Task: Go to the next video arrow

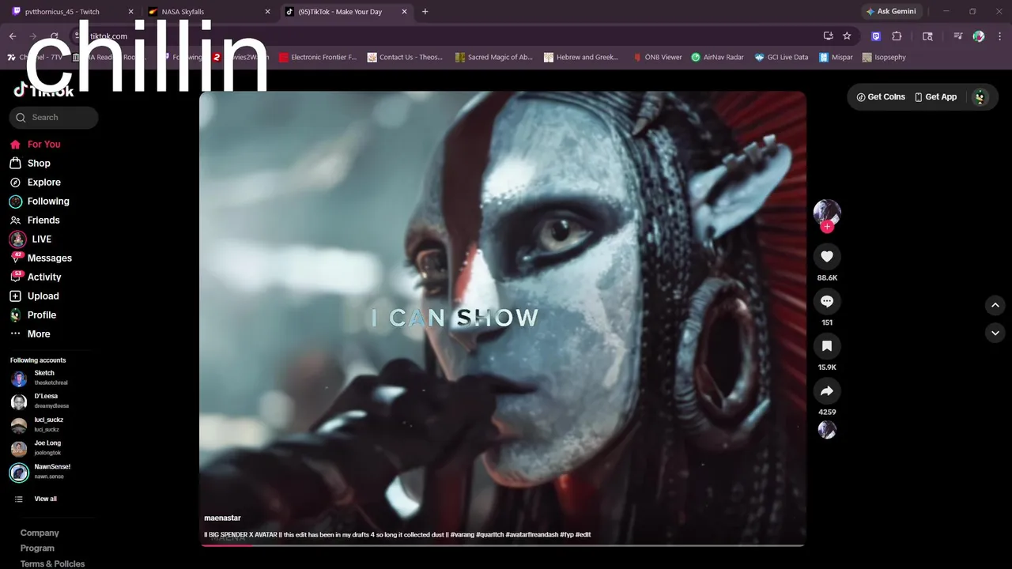Action: pyautogui.click(x=995, y=333)
